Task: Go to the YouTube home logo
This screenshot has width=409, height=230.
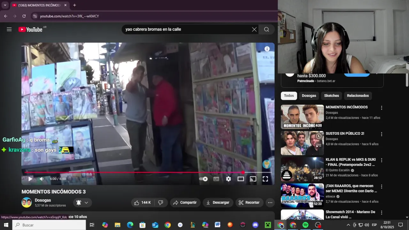Action: [30, 29]
